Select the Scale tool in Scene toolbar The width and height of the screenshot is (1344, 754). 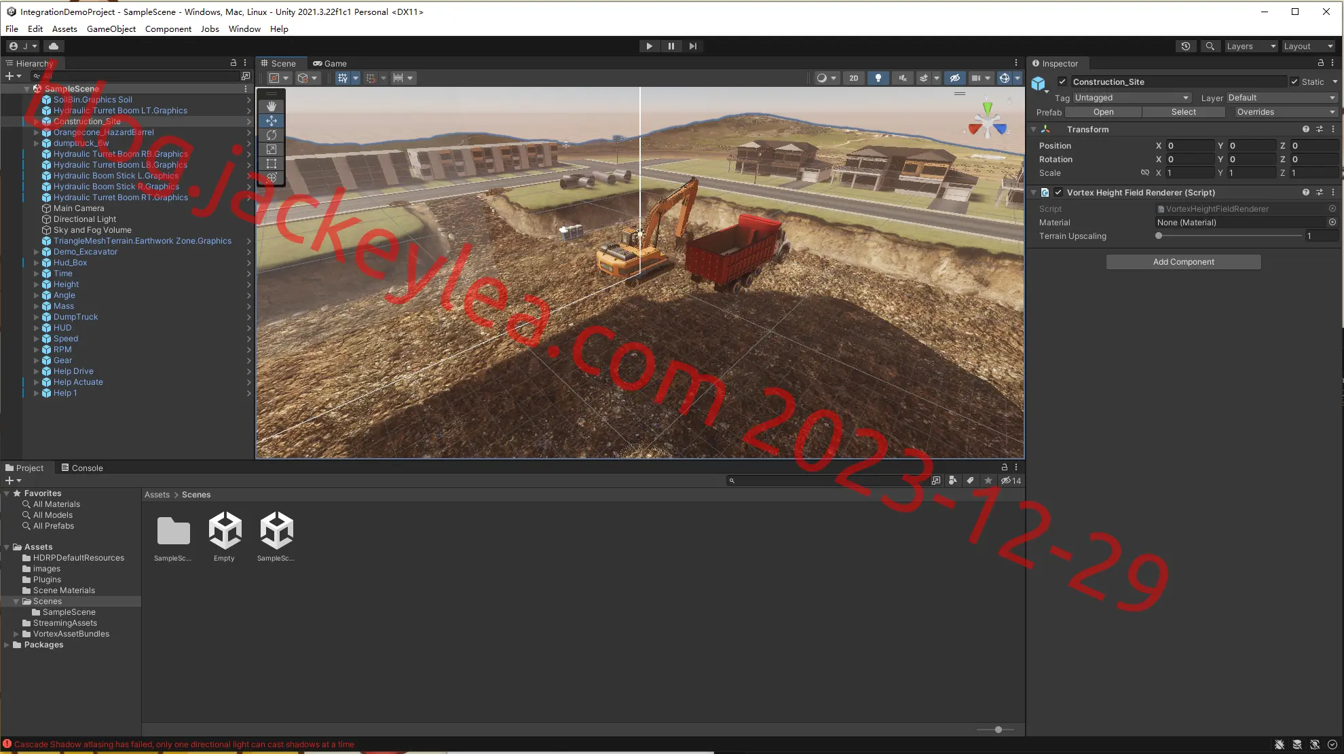coord(272,149)
